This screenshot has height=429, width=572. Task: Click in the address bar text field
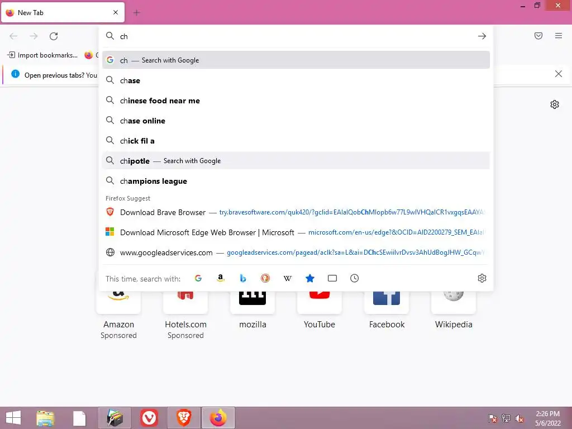tap(295, 36)
